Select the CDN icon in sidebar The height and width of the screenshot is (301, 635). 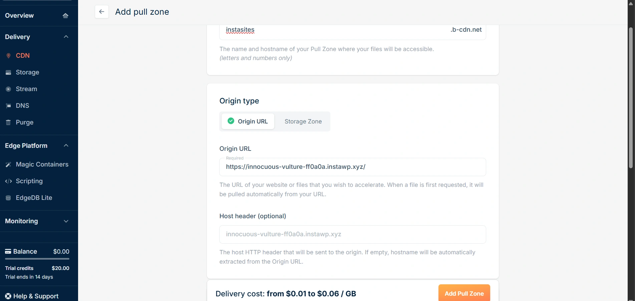tap(8, 55)
